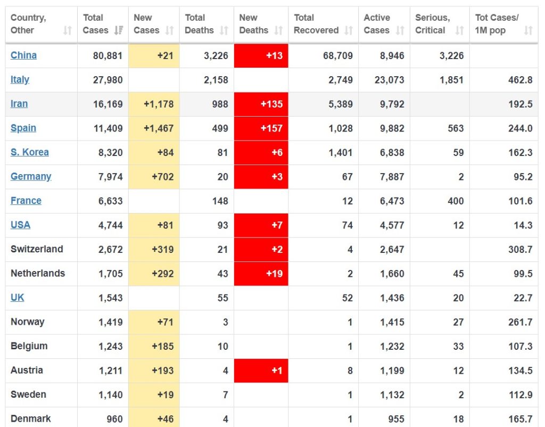Visit the Germany country page link
This screenshot has height=427, width=545.
click(x=31, y=177)
